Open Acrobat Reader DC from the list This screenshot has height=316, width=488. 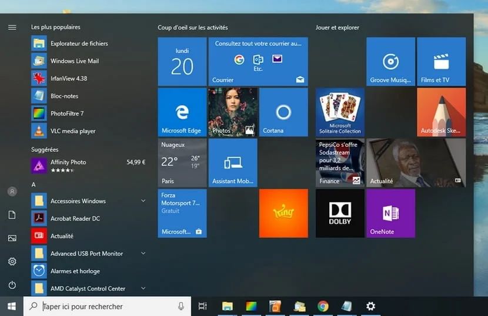point(75,218)
